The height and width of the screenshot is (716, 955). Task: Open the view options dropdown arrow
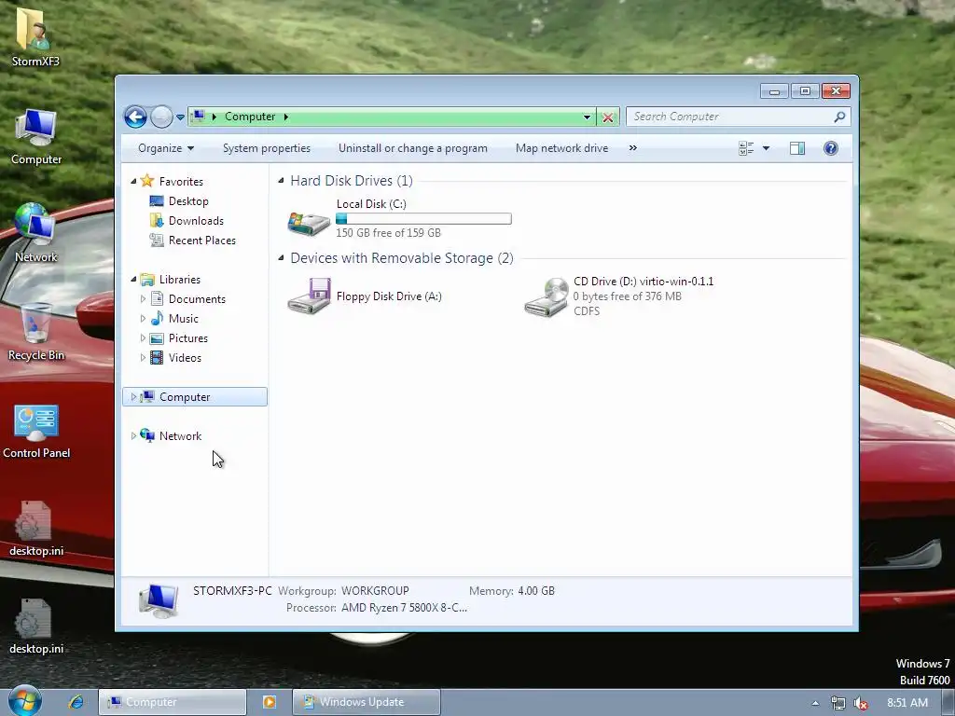pos(766,148)
